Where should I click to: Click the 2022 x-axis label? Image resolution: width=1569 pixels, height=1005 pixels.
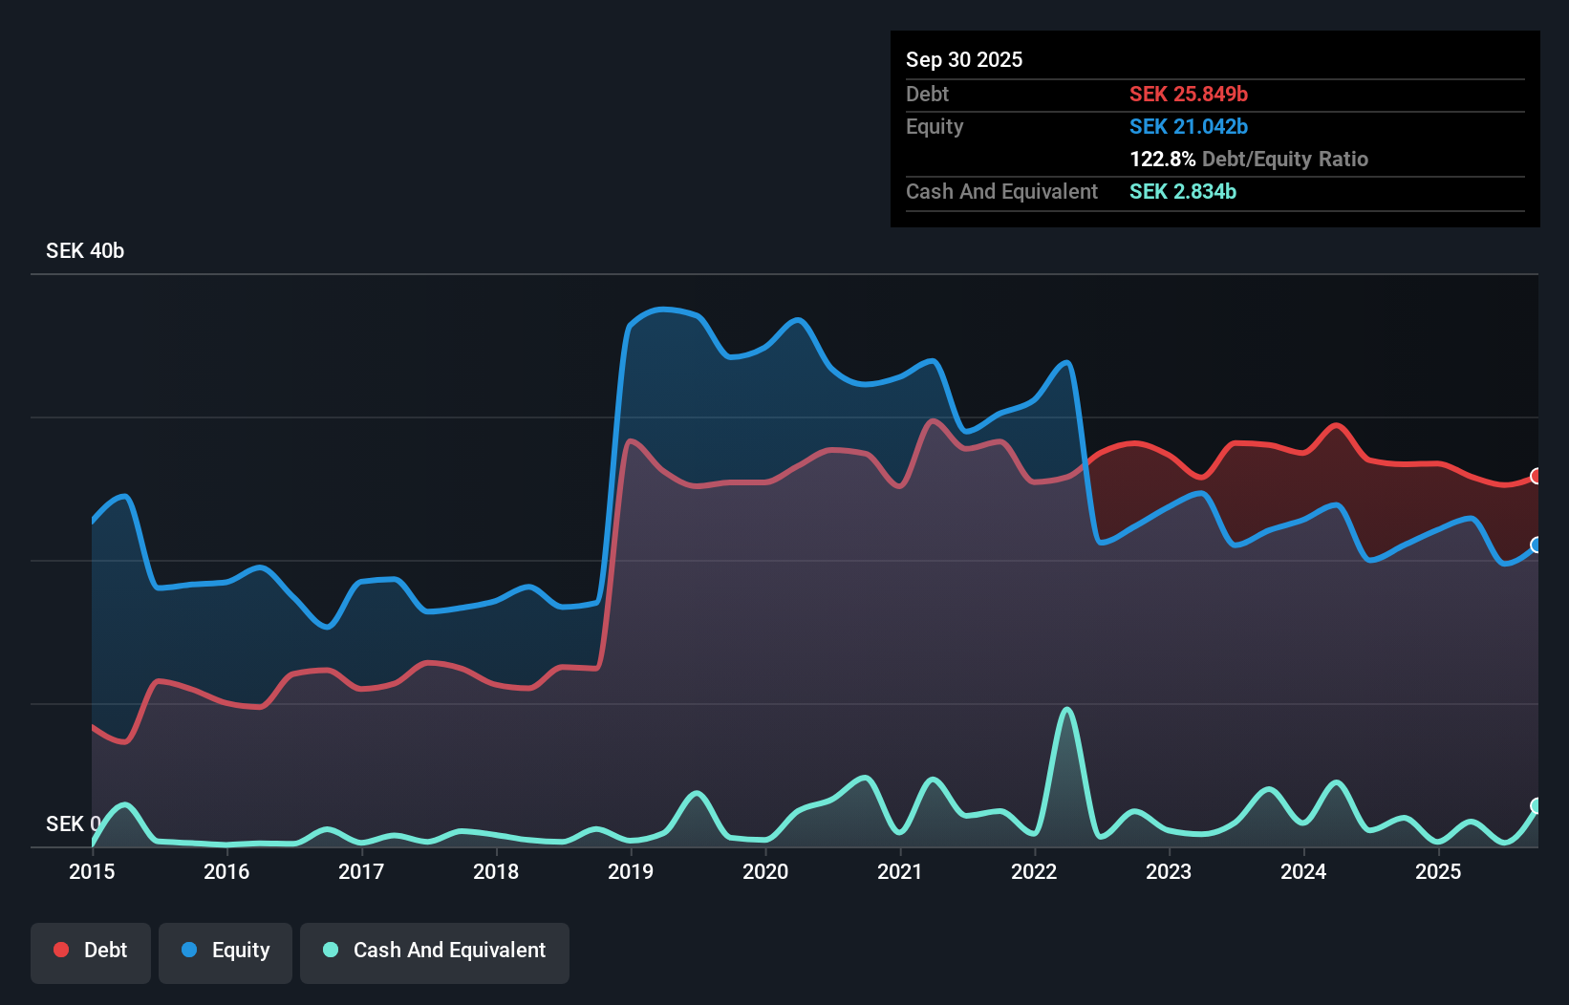1034,871
